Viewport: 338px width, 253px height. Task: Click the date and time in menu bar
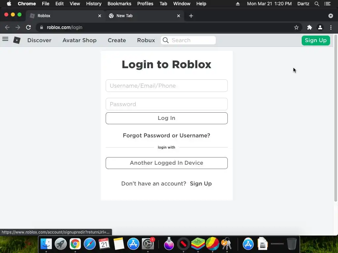coord(269,4)
